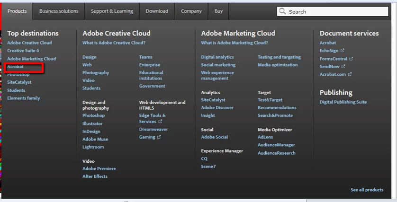Open the AudienceManager link

[277, 145]
